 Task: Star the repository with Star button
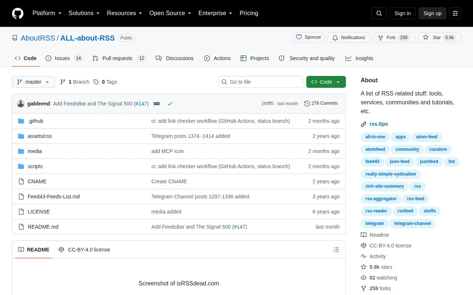point(439,38)
